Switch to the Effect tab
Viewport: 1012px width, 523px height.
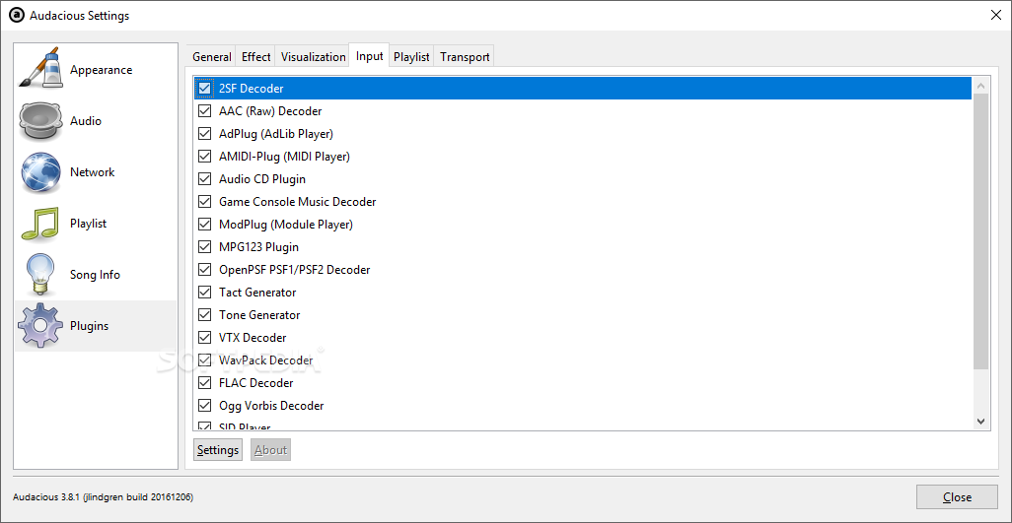click(x=255, y=57)
